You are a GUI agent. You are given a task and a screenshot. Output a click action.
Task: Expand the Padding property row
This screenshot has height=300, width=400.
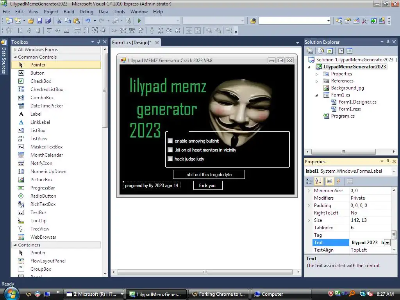(x=309, y=205)
